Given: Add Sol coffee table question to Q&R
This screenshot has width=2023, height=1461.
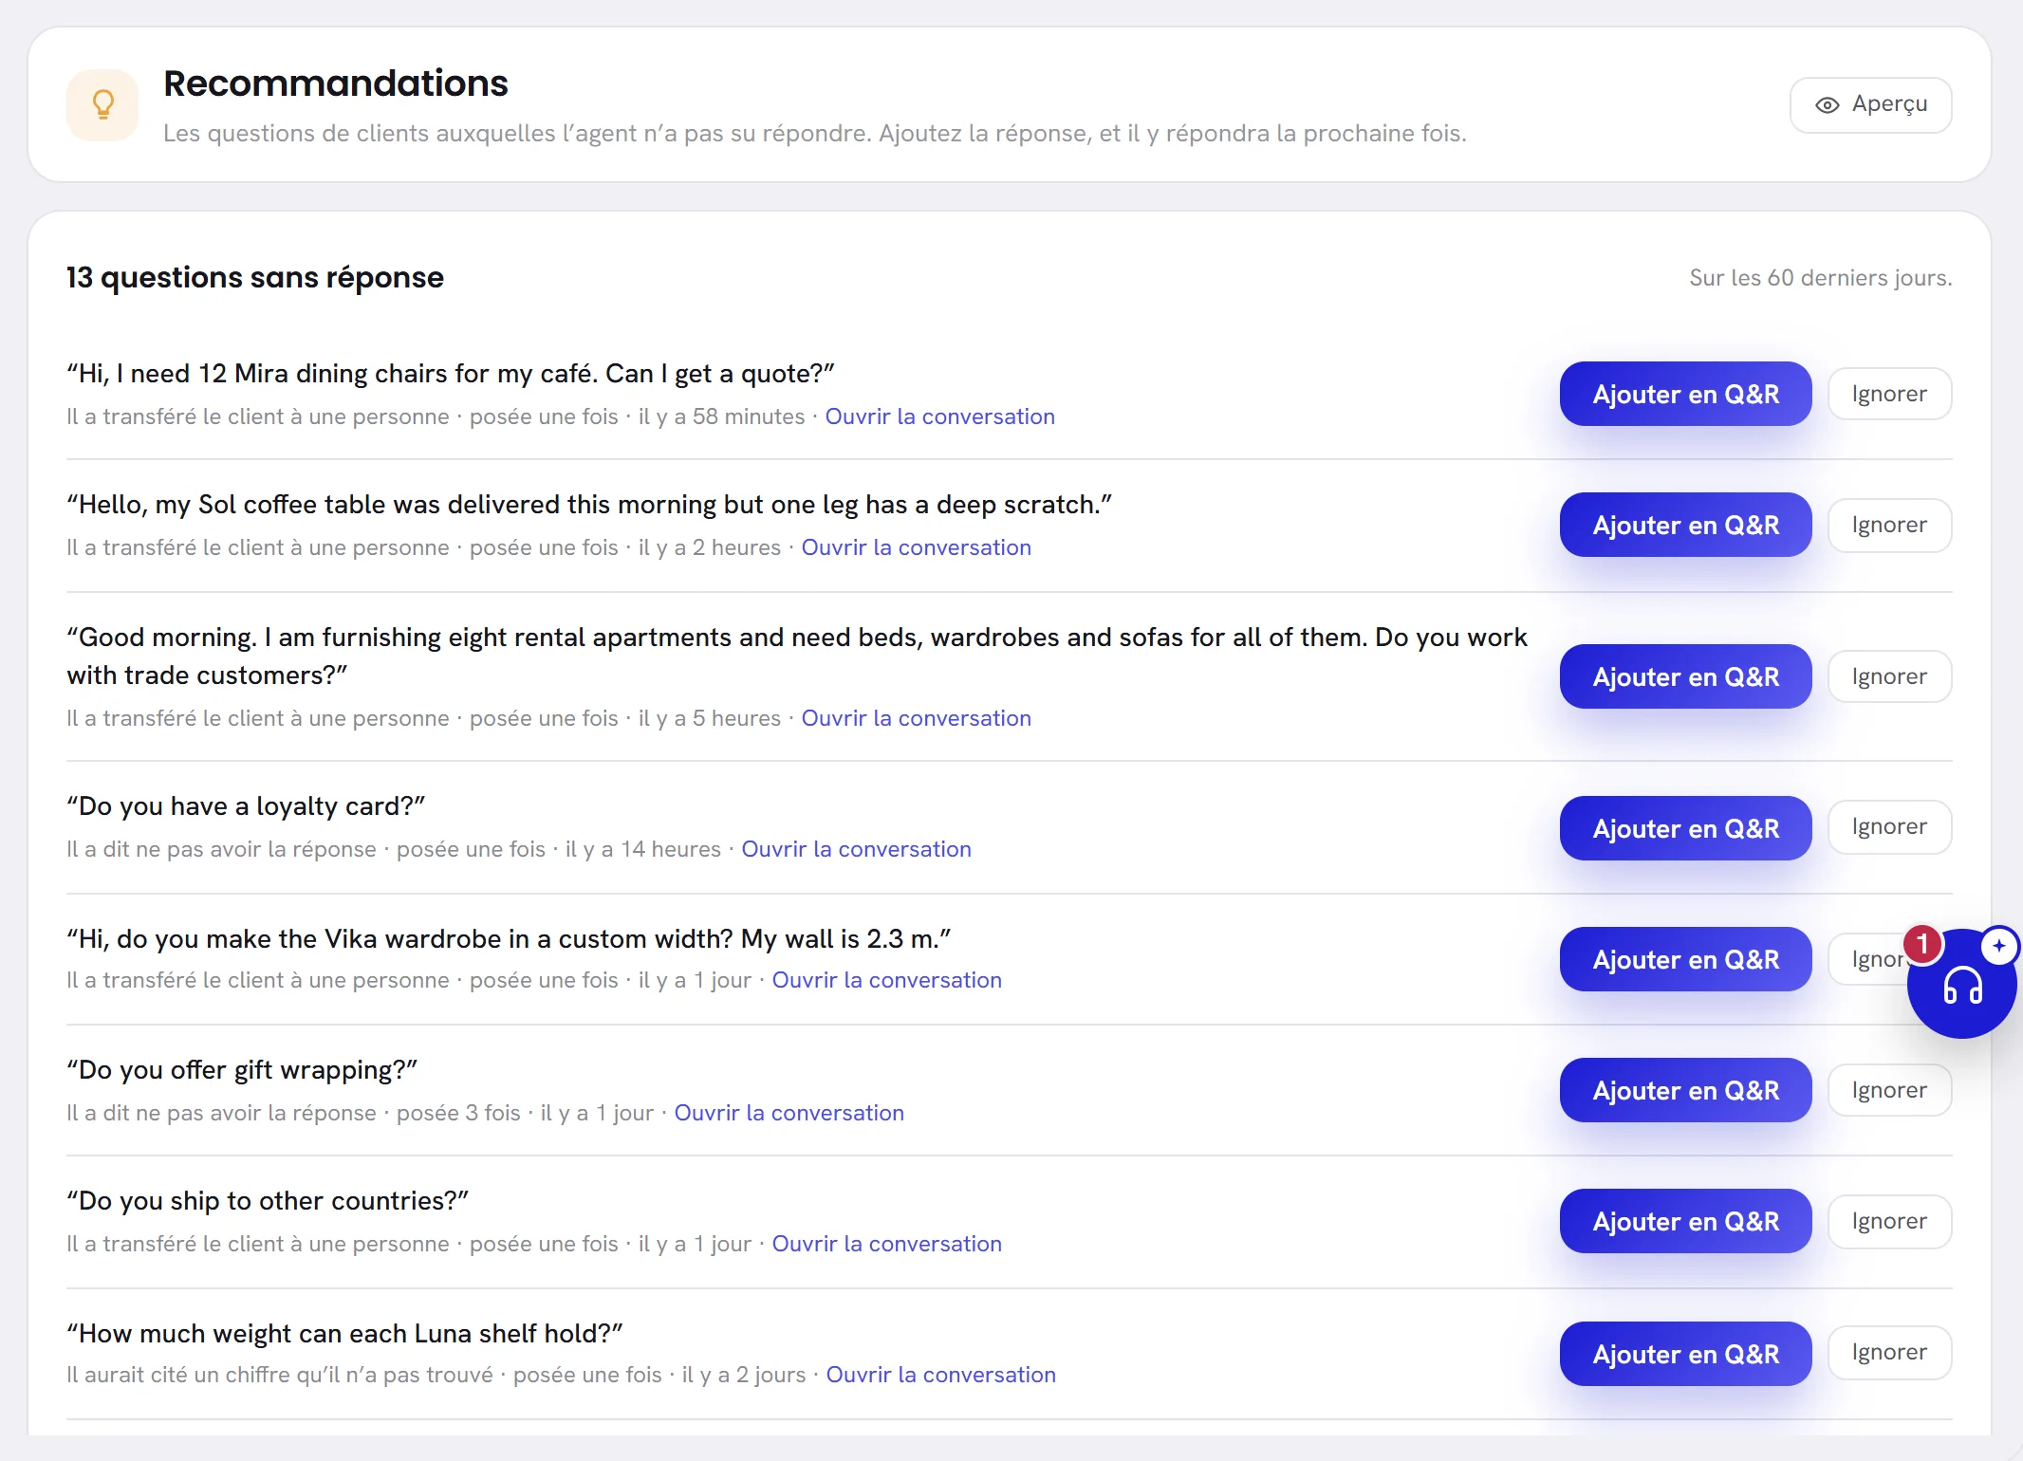Looking at the screenshot, I should tap(1685, 525).
